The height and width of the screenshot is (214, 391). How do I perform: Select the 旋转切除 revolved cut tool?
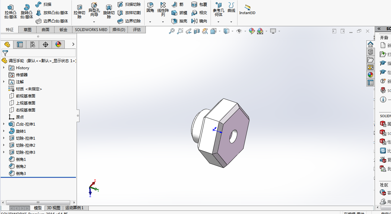109,12
